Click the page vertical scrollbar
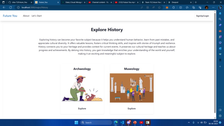 click(x=215, y=63)
